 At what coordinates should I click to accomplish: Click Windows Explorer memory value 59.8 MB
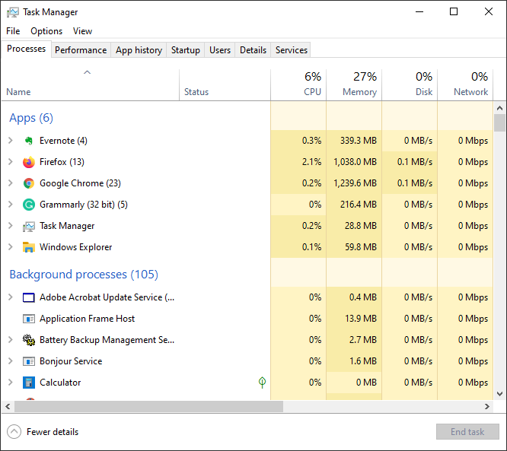tap(361, 247)
